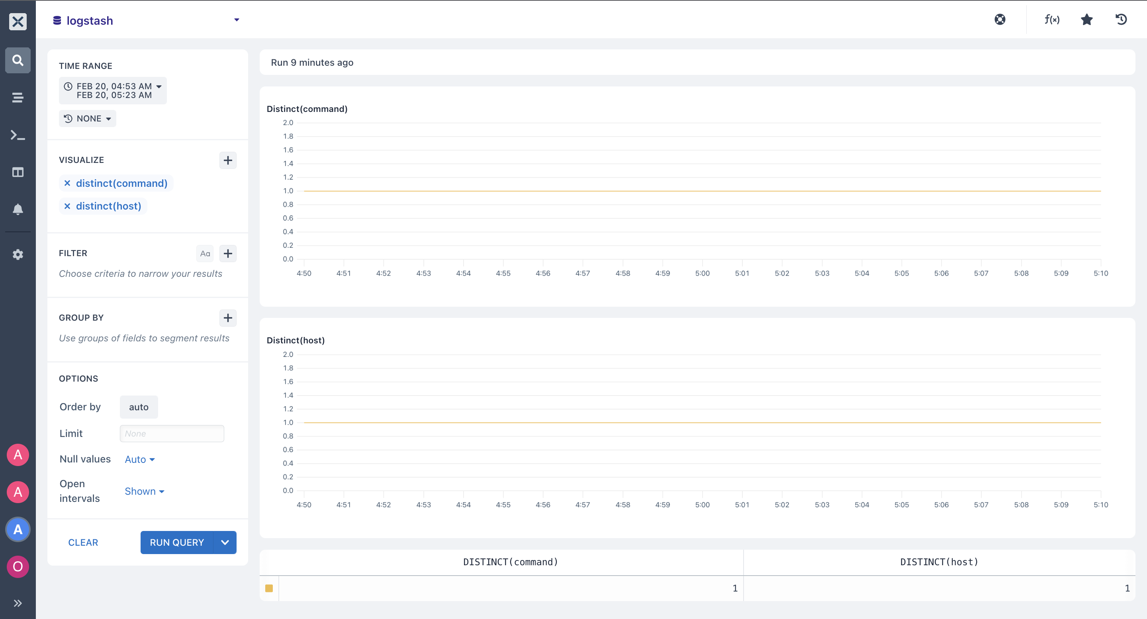The image size is (1147, 619).
Task: Add a group by field with plus
Action: click(x=228, y=318)
